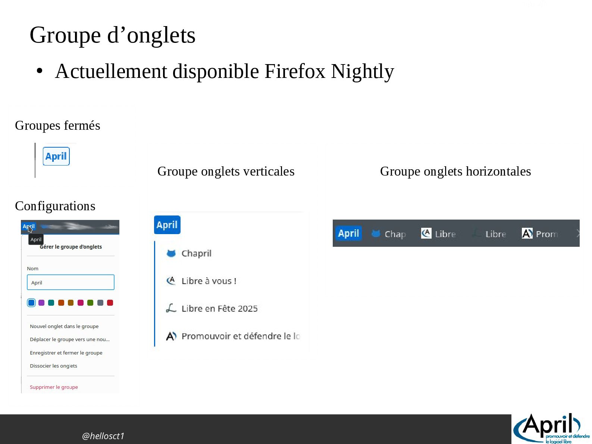The height and width of the screenshot is (444, 592).
Task: Click the Chapril cat icon in the vertical tab list
Action: click(x=171, y=254)
